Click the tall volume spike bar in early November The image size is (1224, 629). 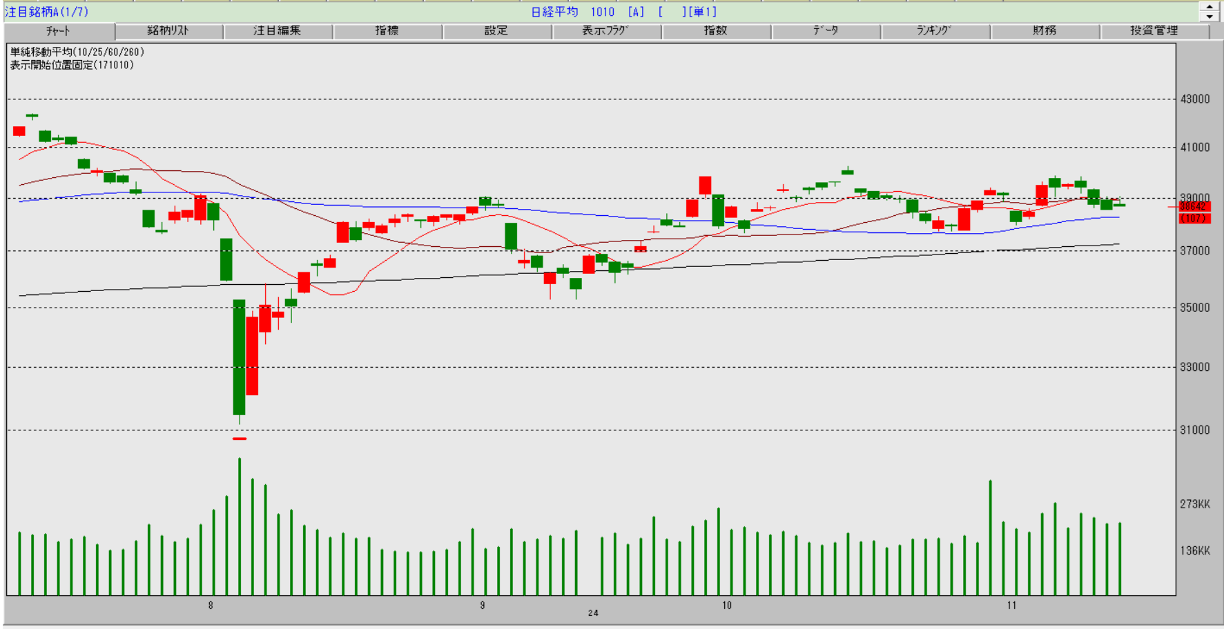point(990,537)
